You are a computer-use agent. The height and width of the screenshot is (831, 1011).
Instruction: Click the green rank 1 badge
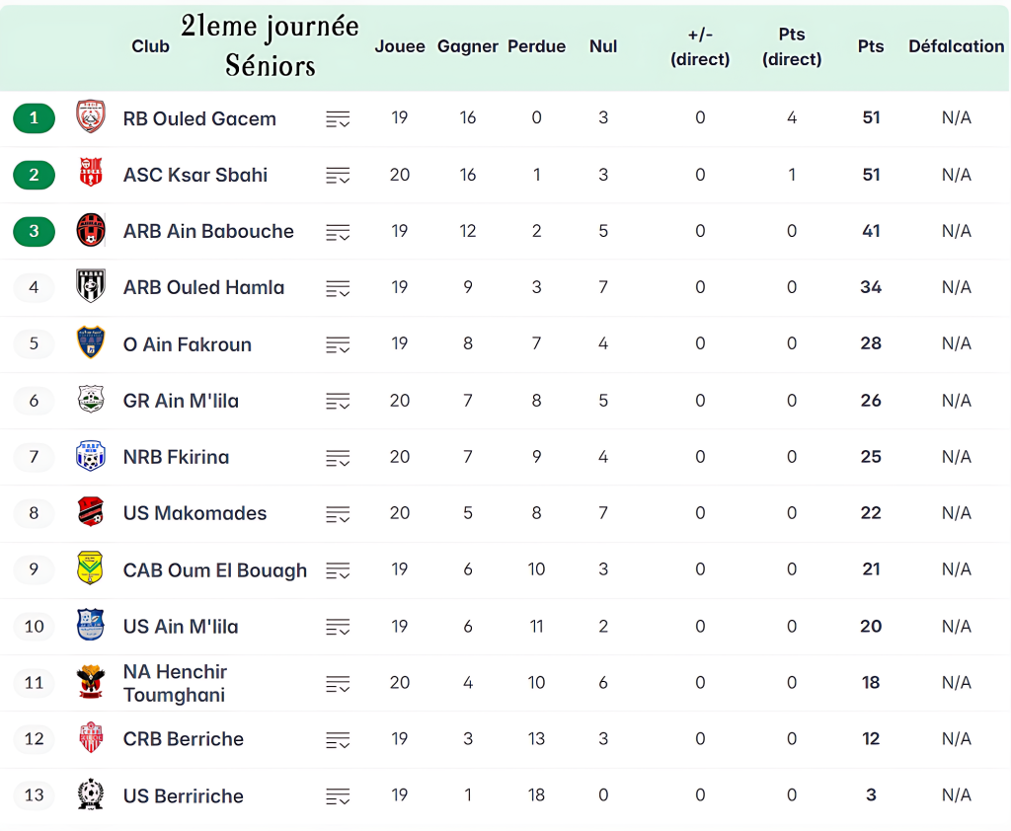click(x=35, y=118)
